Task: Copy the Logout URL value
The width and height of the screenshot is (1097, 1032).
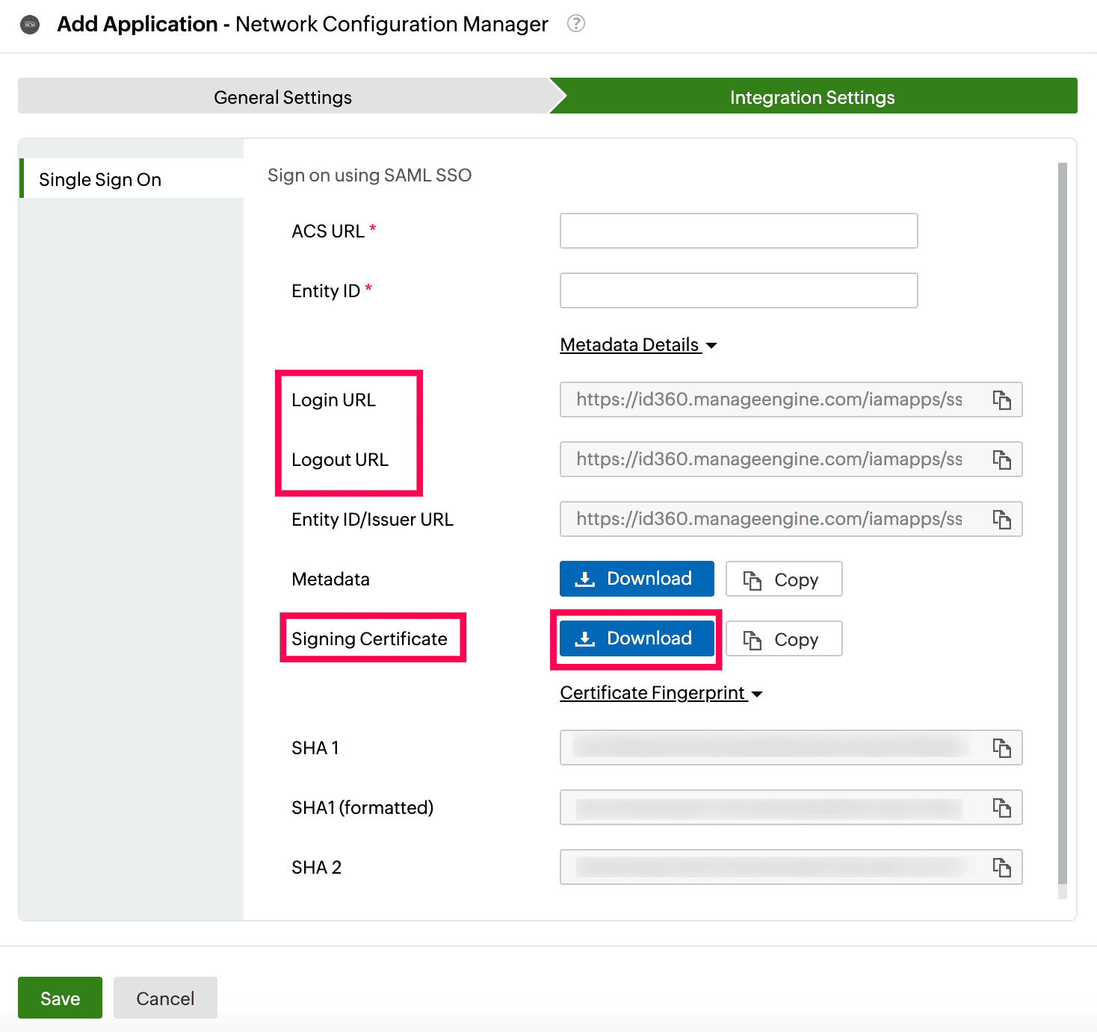Action: pos(1001,460)
